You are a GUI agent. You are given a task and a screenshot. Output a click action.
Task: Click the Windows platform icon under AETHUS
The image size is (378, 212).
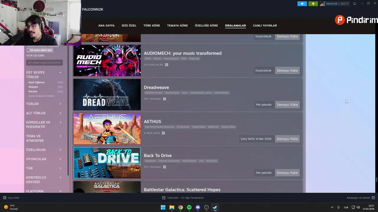pyautogui.click(x=163, y=133)
